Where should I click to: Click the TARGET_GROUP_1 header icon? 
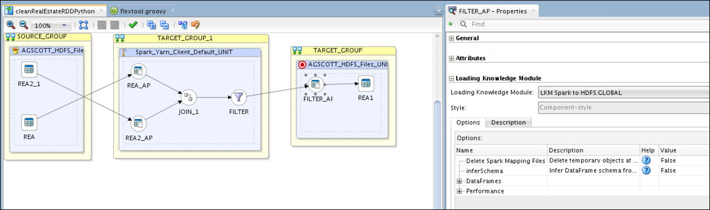click(120, 38)
